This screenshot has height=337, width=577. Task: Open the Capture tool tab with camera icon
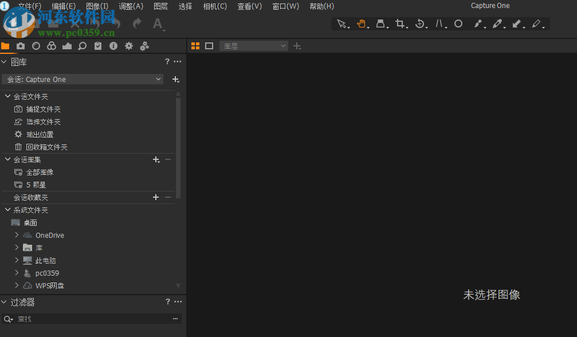tap(21, 46)
